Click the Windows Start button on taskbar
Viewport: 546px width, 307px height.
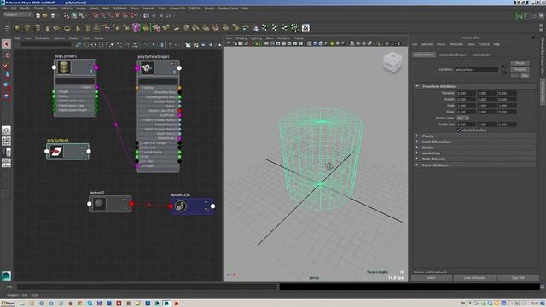click(8, 304)
